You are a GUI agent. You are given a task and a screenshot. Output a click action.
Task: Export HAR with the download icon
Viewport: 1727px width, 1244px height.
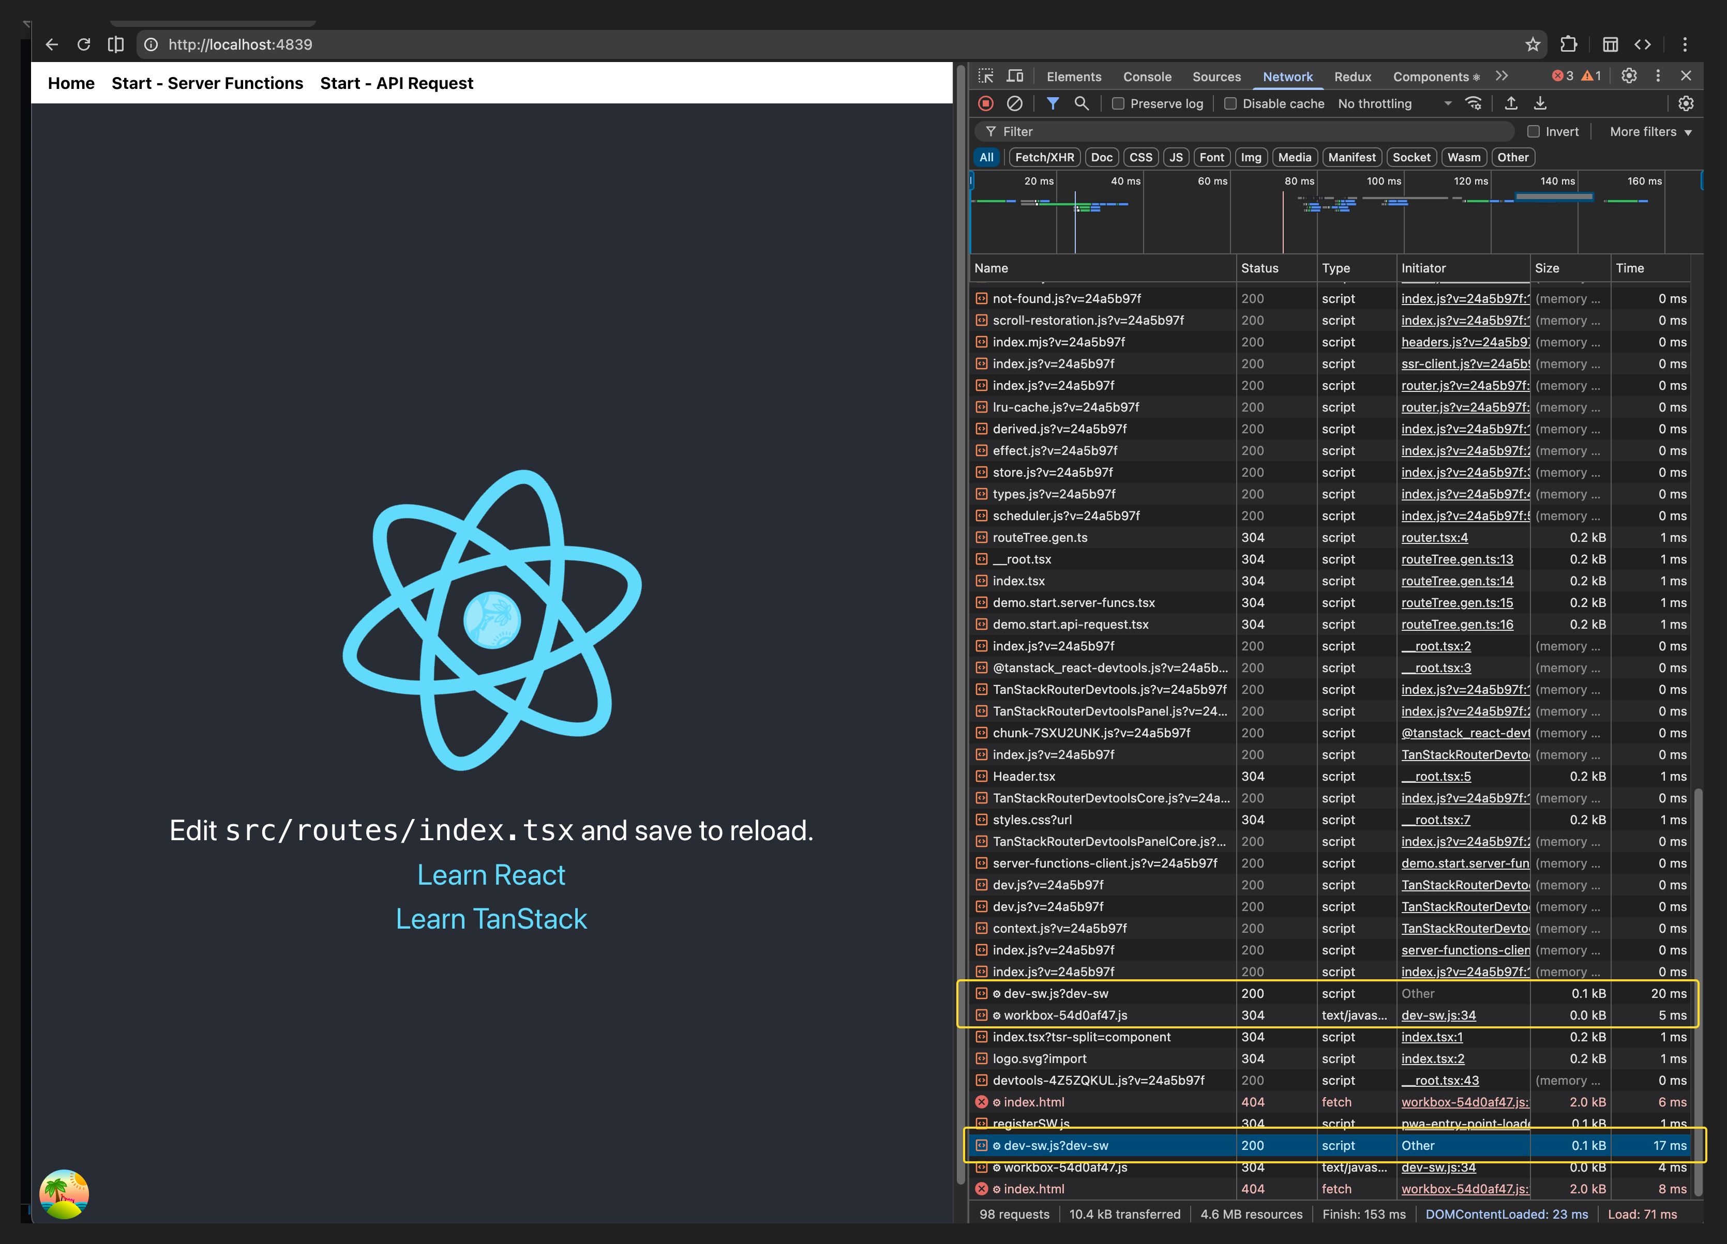pos(1540,103)
